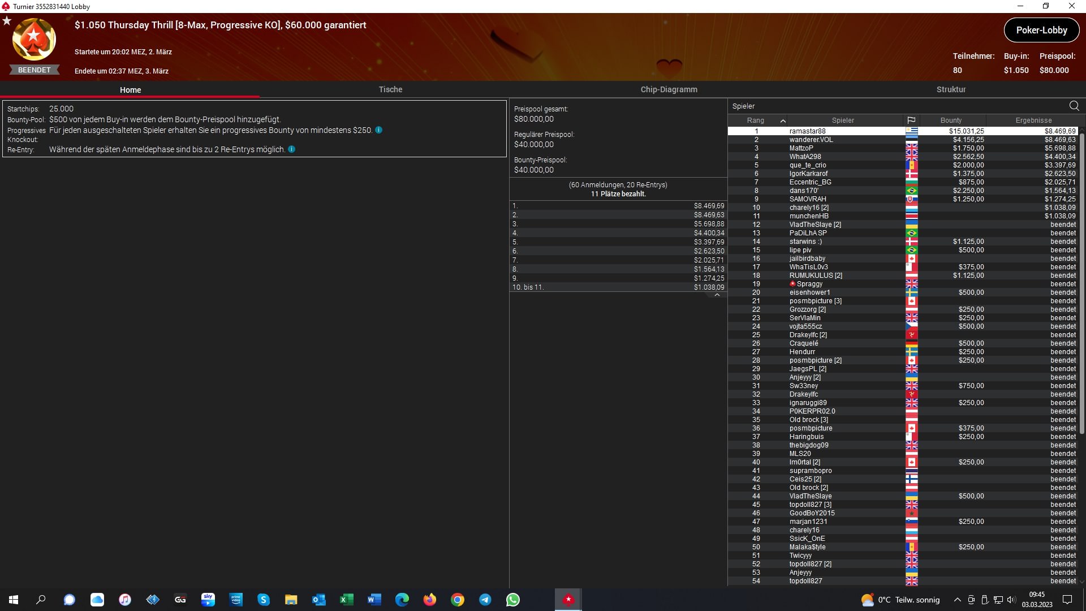Viewport: 1086px width, 611px height.
Task: Click the player list vertical scrollbar
Action: 1081,283
